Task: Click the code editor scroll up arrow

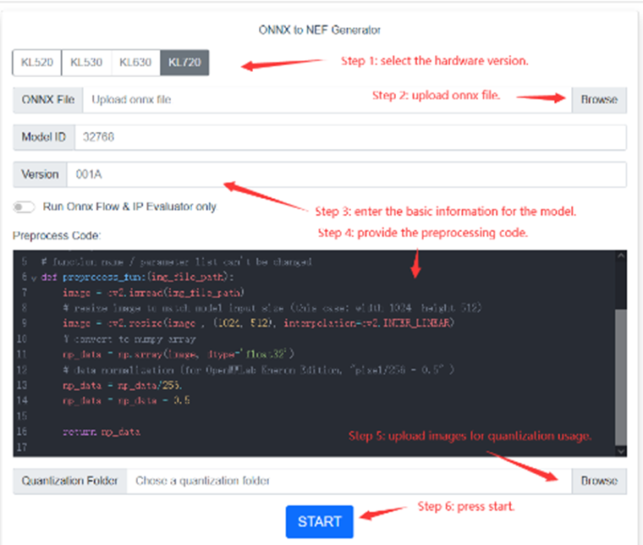Action: click(x=621, y=256)
